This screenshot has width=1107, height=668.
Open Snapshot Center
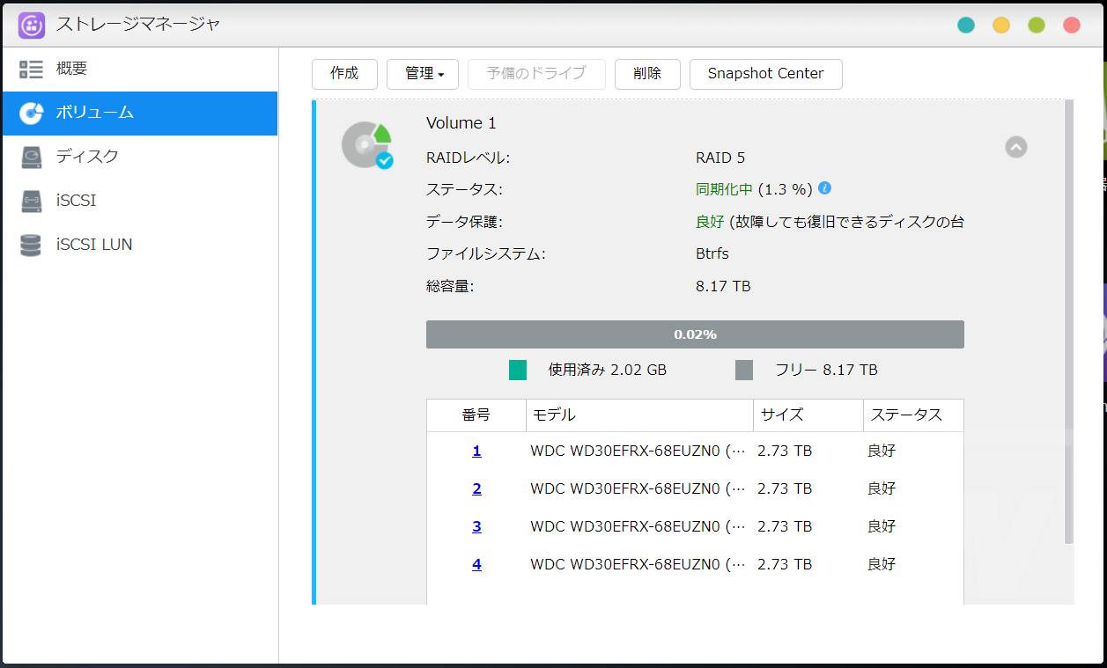pyautogui.click(x=766, y=74)
